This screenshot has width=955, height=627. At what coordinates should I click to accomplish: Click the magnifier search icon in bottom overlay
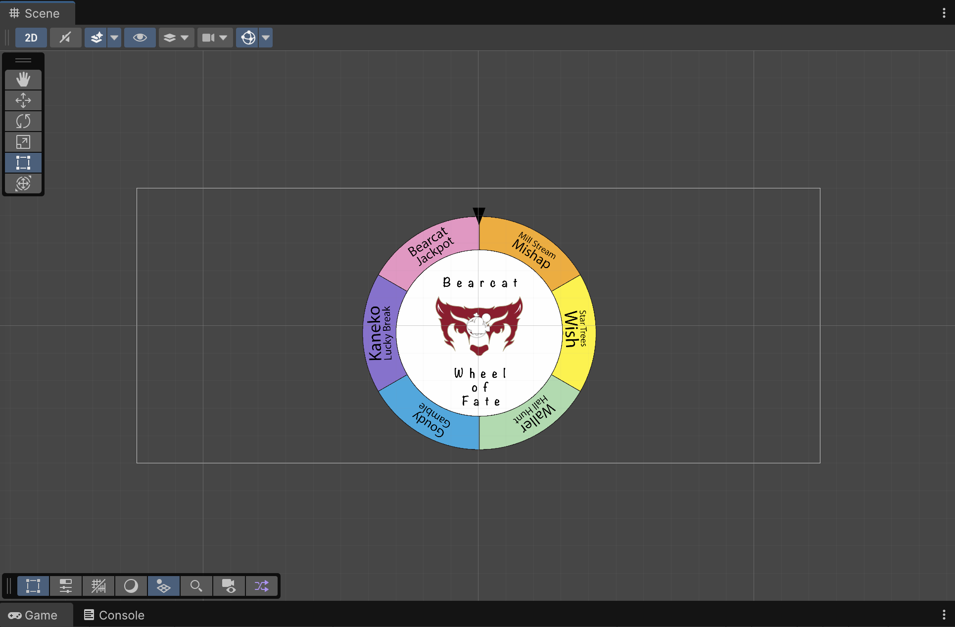click(x=196, y=586)
